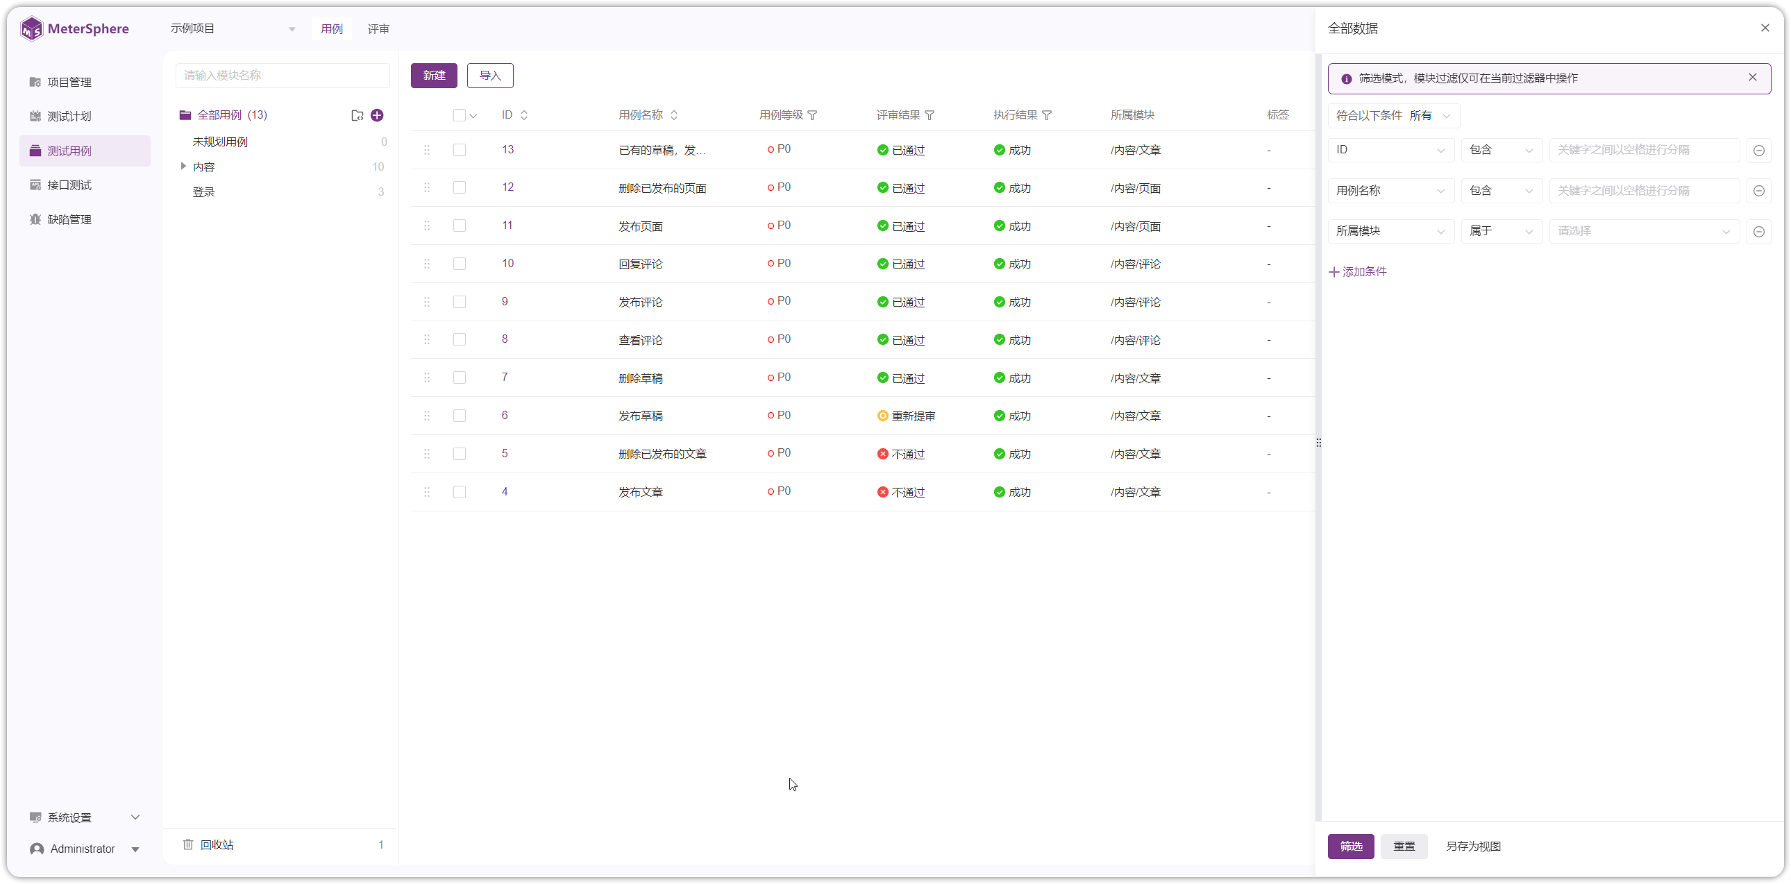Viewport: 1791px width, 884px height.
Task: Open the 示例项目 project dropdown
Action: 233,28
